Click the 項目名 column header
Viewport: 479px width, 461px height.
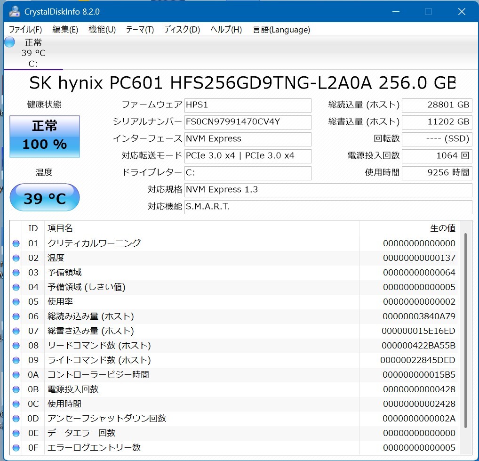click(x=201, y=228)
